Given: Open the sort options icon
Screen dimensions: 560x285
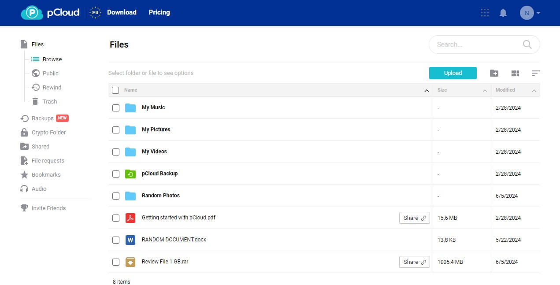Looking at the screenshot, I should point(536,73).
